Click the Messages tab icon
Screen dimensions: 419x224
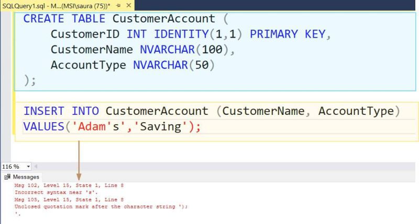(7, 177)
